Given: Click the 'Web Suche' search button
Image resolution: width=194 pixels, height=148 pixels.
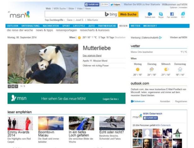Looking at the screenshot, I should (128, 14).
